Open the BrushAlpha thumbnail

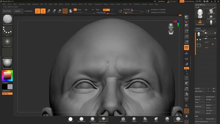(x=7, y=42)
